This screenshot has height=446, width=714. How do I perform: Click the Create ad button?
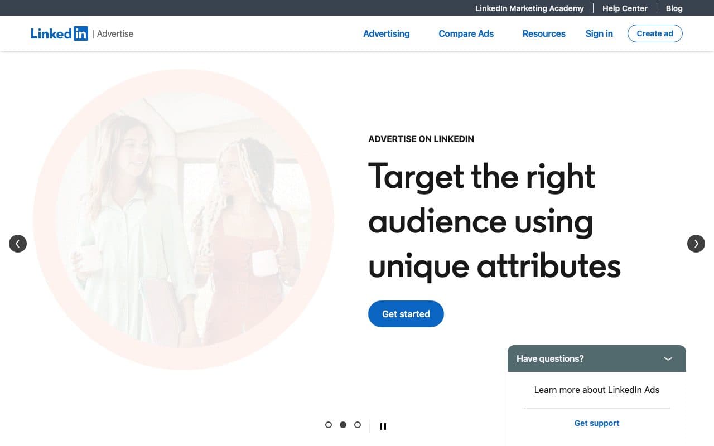655,33
